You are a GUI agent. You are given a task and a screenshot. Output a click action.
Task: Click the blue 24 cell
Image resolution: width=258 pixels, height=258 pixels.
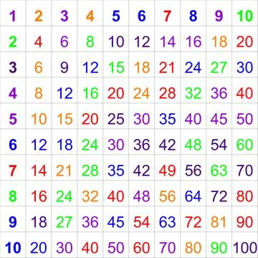pos(193,67)
